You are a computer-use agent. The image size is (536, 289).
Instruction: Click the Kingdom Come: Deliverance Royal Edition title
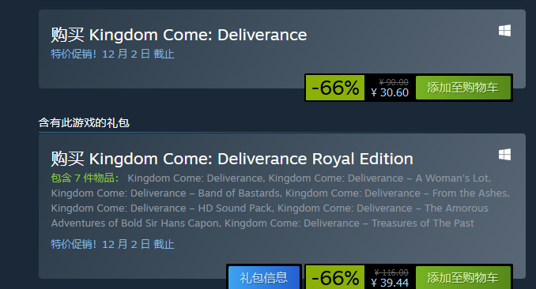click(232, 159)
